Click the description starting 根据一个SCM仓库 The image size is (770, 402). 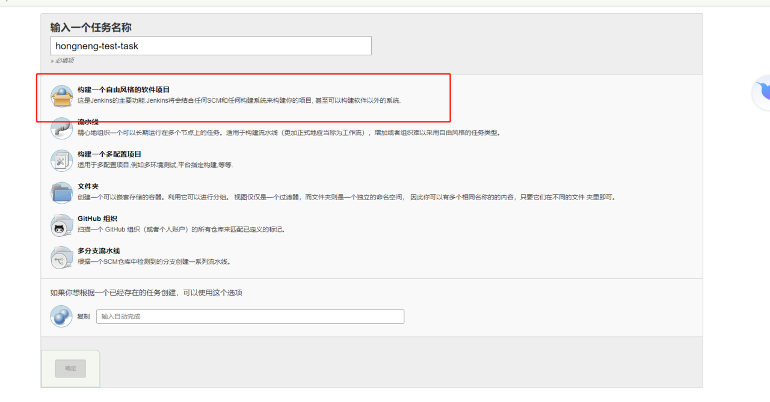click(155, 262)
